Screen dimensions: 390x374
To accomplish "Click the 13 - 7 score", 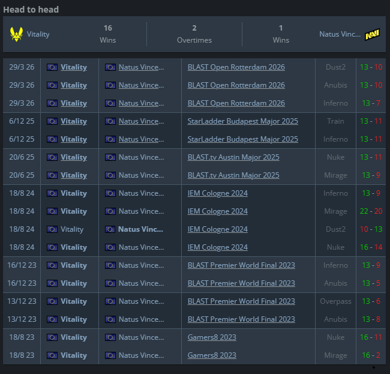I will pos(371,103).
